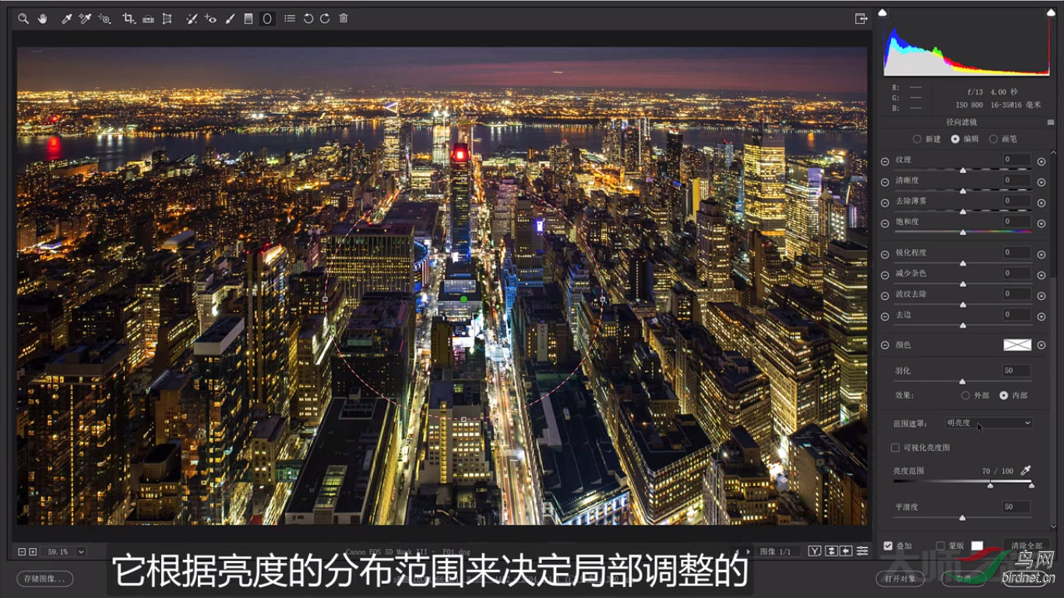Click the plus icon beside 减少杂色
Viewport: 1064px width, 598px height.
[x=1041, y=275]
